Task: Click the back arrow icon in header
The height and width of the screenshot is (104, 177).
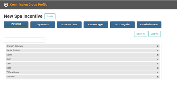Action: click(6, 5)
